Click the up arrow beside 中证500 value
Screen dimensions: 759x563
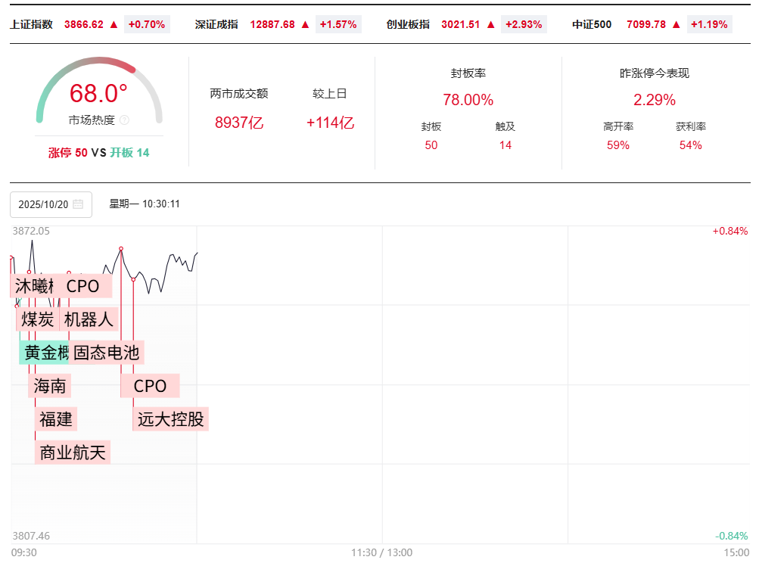[677, 24]
